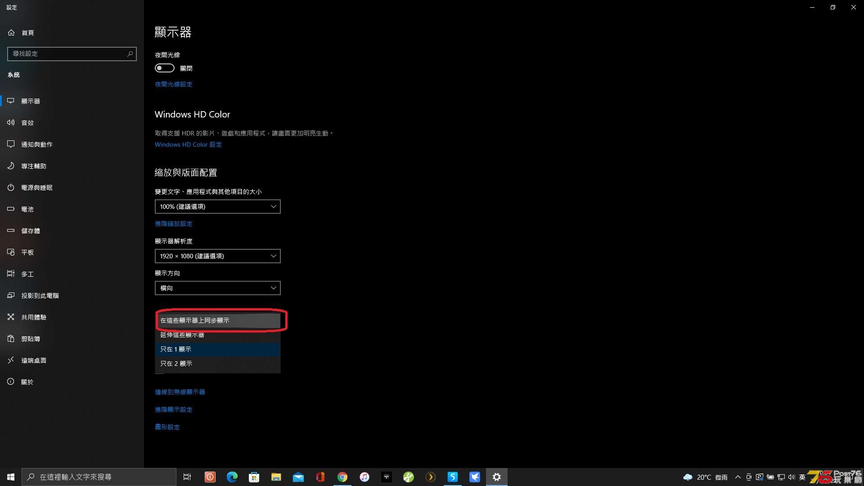The height and width of the screenshot is (486, 864).
Task: Open 首頁 home in settings sidebar
Action: click(x=72, y=32)
